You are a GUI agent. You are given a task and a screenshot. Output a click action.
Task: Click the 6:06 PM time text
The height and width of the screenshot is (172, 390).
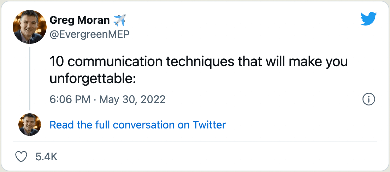coord(70,99)
